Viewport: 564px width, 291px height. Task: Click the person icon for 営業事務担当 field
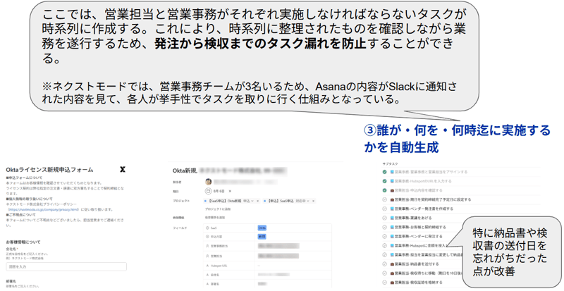coord(207,246)
